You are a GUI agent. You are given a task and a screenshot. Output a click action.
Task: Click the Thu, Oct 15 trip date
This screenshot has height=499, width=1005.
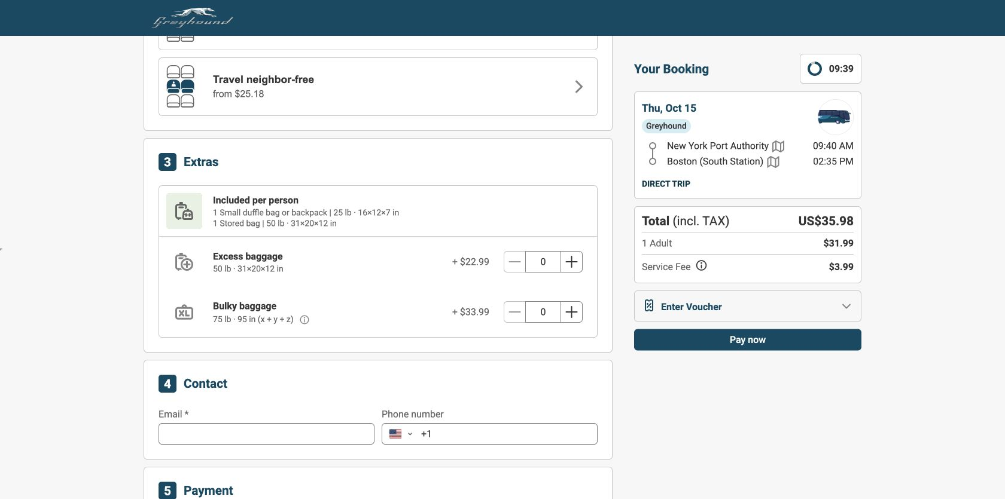pos(669,108)
